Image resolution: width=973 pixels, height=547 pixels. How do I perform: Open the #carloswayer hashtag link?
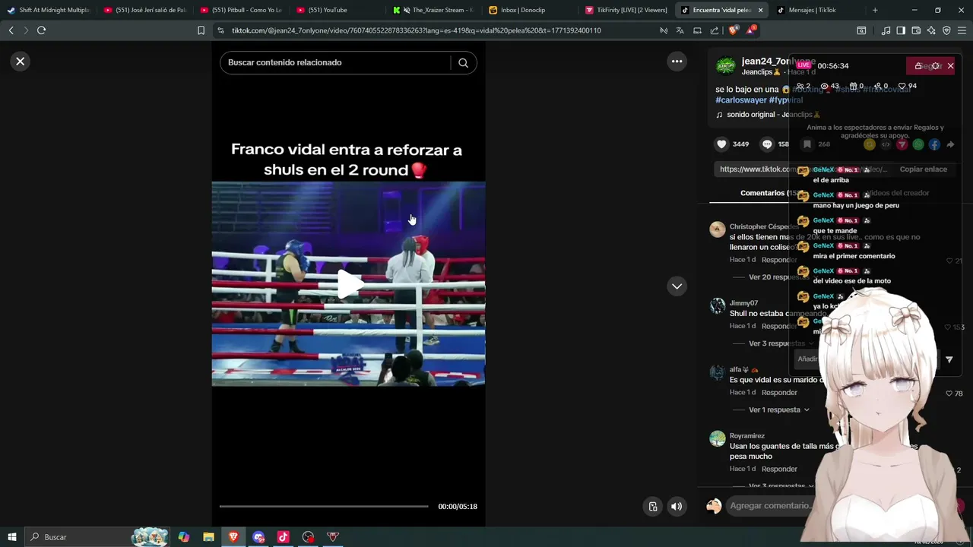pyautogui.click(x=740, y=100)
